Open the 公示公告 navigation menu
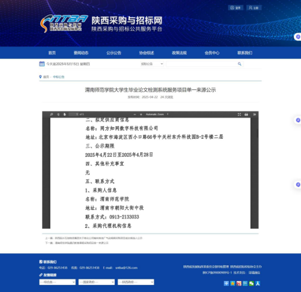The image size is (301, 292). coord(114,53)
